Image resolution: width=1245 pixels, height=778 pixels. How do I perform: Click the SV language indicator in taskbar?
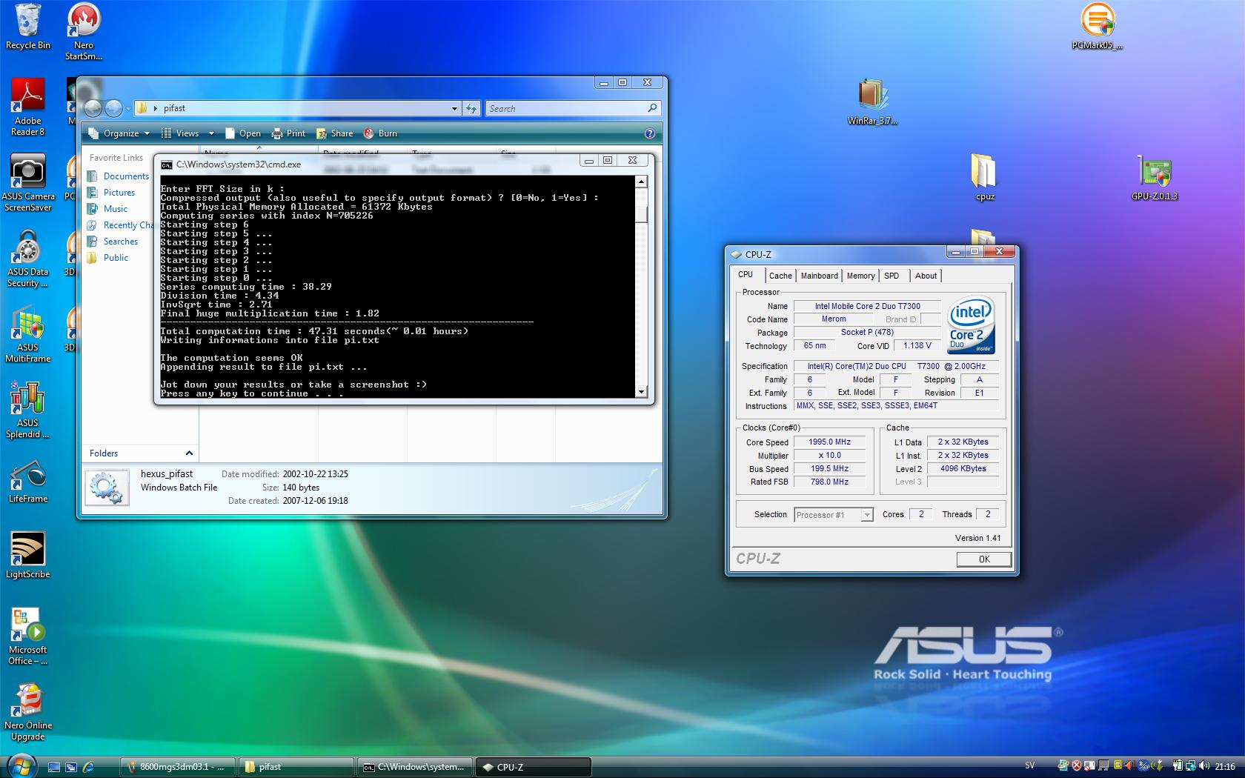(1029, 766)
